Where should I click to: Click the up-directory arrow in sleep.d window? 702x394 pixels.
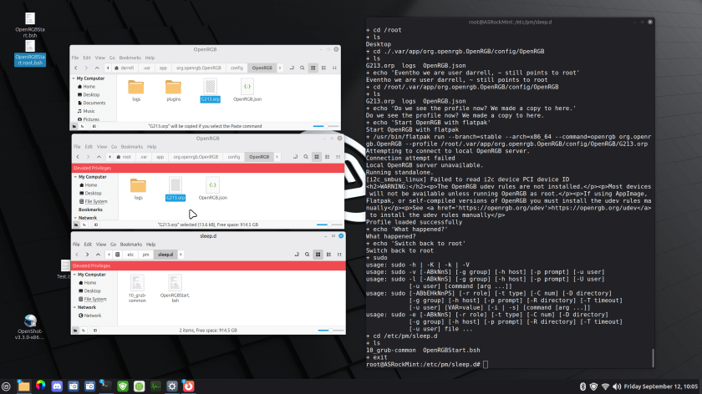98,253
